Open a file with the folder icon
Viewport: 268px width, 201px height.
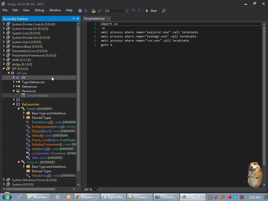tap(93, 11)
